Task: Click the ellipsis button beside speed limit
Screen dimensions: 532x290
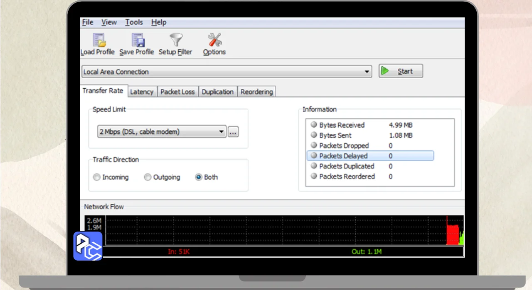Action: (x=233, y=132)
